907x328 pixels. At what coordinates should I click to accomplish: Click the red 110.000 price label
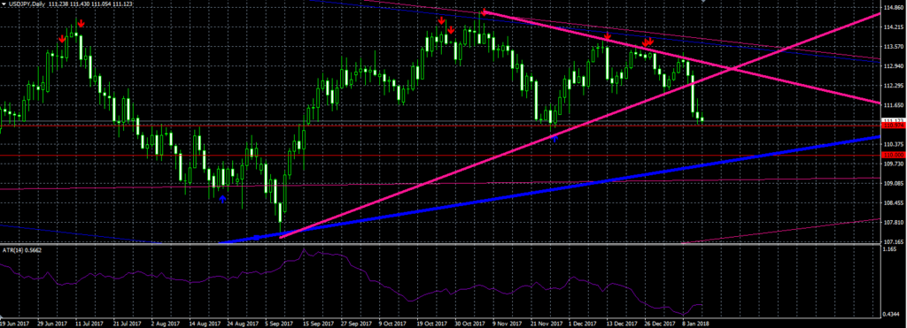(893, 155)
